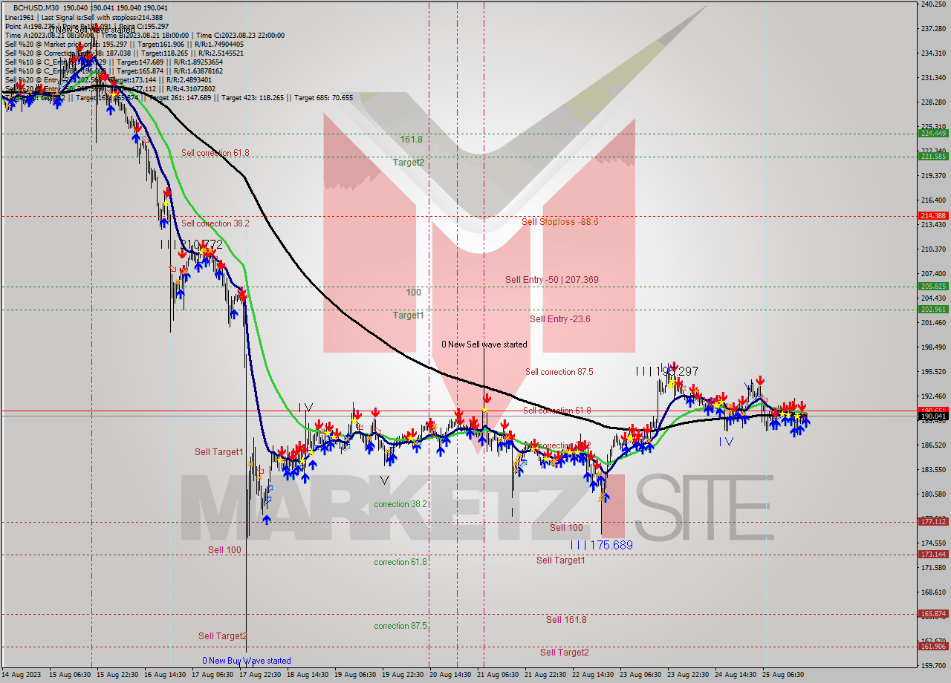Click the 'I I I 210.772' wave label

[192, 244]
